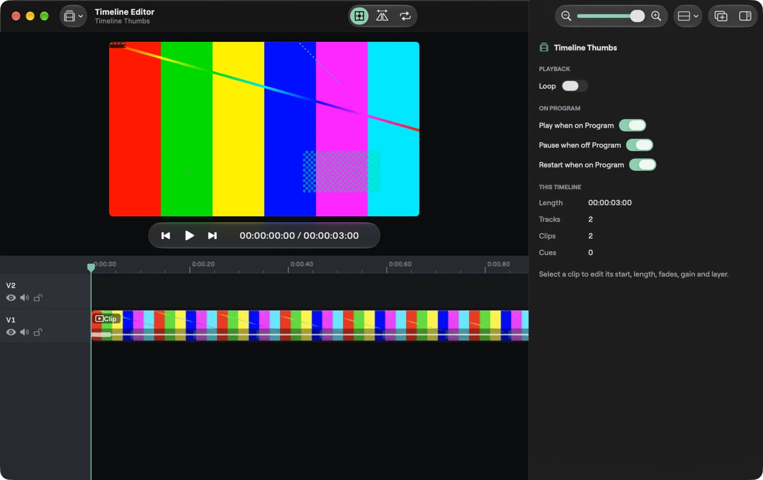Viewport: 763px width, 480px height.
Task: Click the 00:00:00:00 / 00:00:03:00 timecode display
Action: click(299, 235)
